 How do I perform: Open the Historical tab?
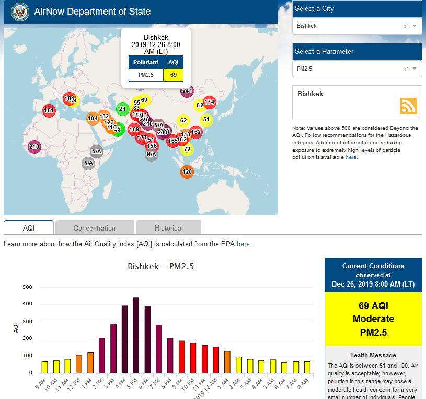click(168, 228)
